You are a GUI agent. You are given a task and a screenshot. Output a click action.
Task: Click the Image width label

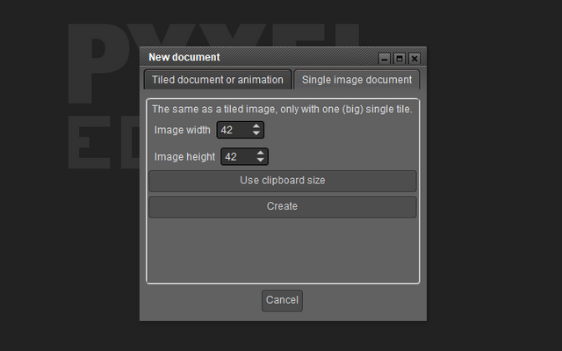coord(182,130)
